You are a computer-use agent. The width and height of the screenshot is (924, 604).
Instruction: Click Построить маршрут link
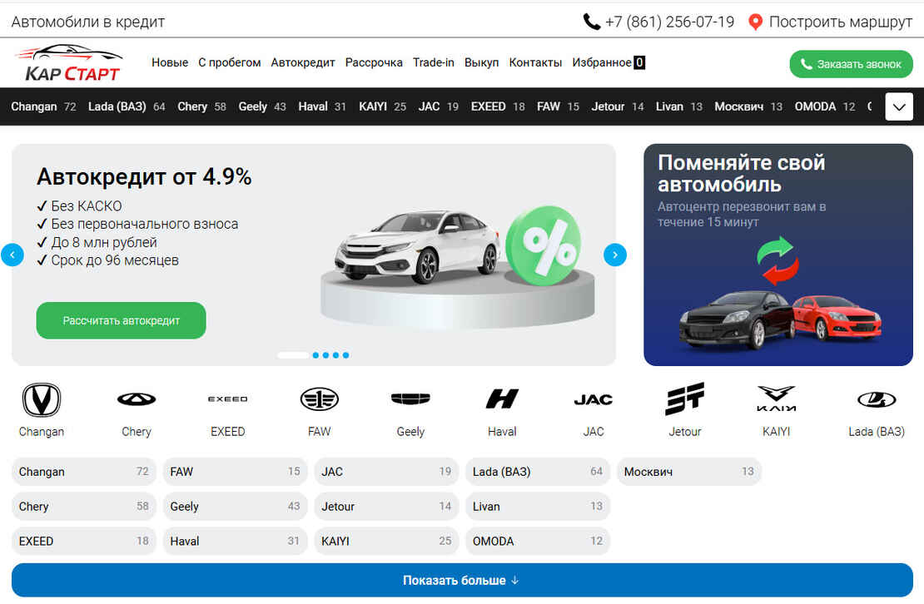coord(831,22)
